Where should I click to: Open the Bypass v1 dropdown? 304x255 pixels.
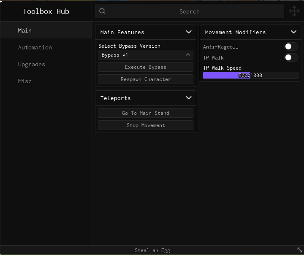pos(146,55)
